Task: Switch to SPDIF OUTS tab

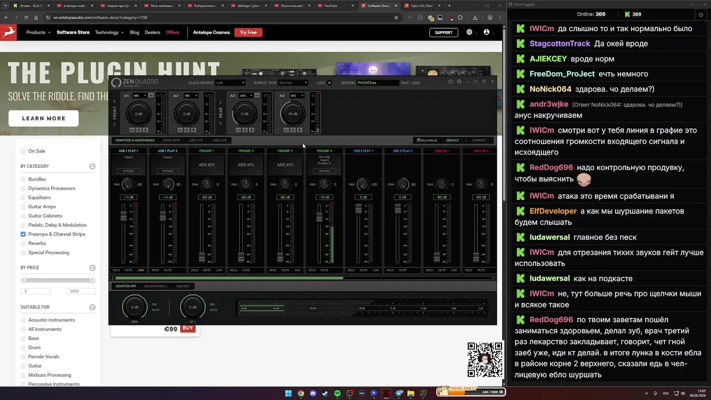Action: click(172, 141)
